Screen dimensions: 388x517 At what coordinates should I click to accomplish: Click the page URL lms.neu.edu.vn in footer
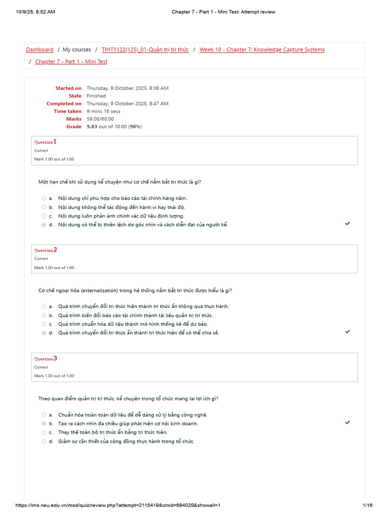[118, 505]
